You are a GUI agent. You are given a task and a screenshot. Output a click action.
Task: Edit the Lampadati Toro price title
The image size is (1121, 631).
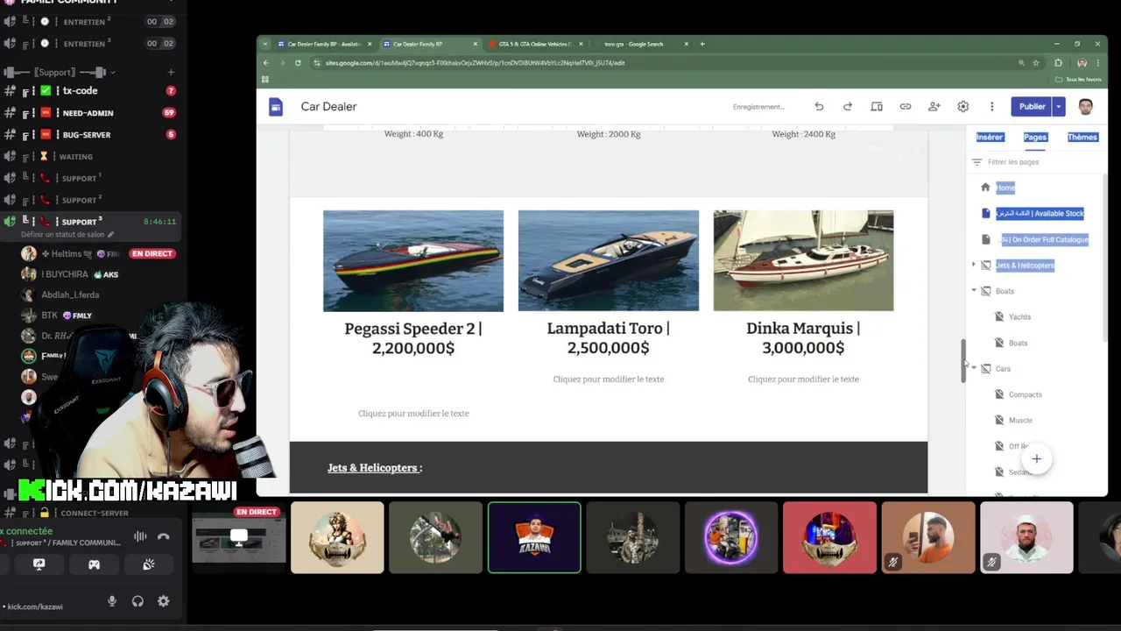pos(609,338)
